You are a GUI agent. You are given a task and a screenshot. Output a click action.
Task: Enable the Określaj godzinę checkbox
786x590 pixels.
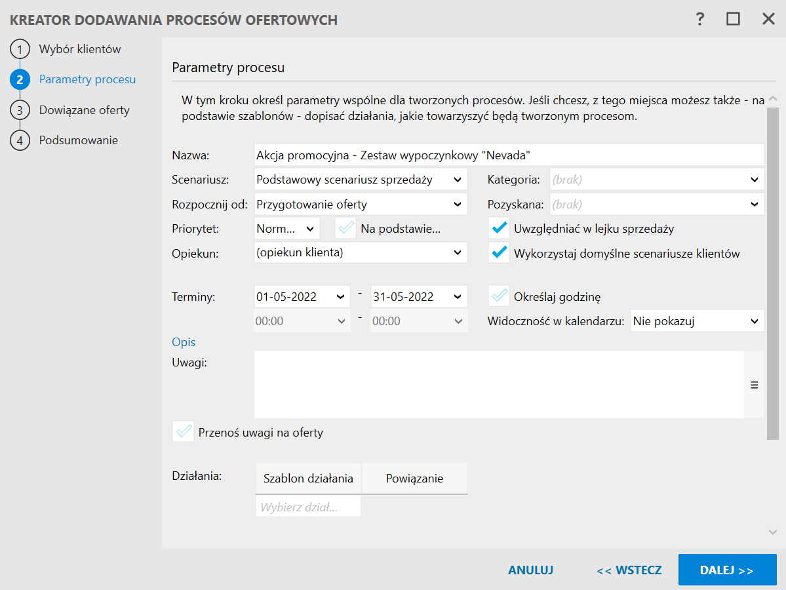tap(499, 296)
